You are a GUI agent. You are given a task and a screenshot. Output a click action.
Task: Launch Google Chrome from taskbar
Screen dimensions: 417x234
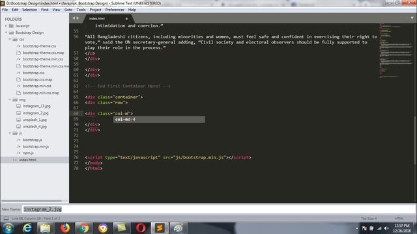(84, 228)
